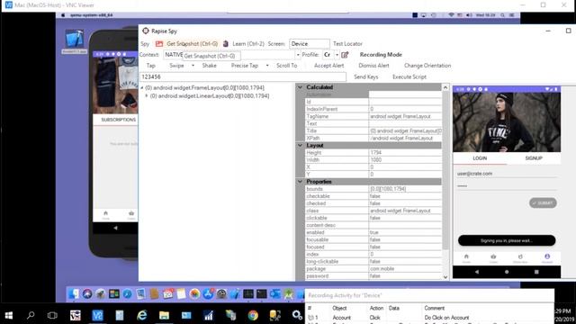
Task: Click the properties panel scroll-up arrow
Action: click(x=445, y=87)
